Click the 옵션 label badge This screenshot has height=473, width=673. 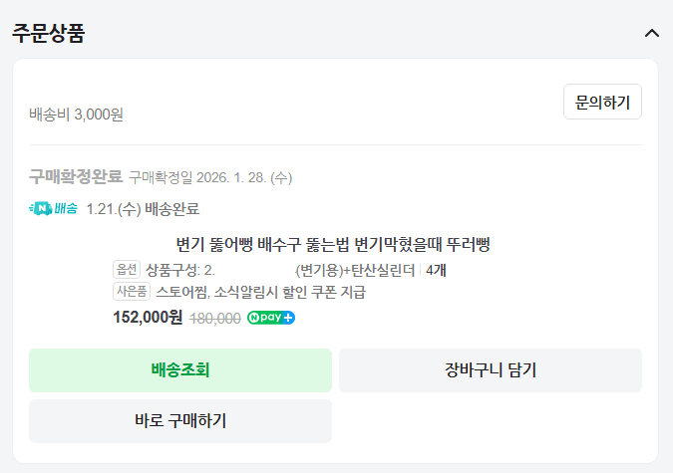point(127,270)
